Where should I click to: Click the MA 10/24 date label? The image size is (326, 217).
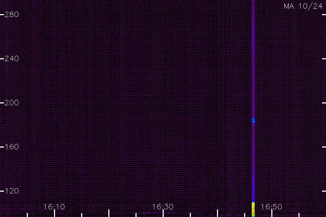click(303, 6)
